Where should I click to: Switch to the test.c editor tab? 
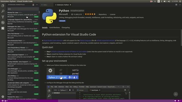[x=45, y=5]
